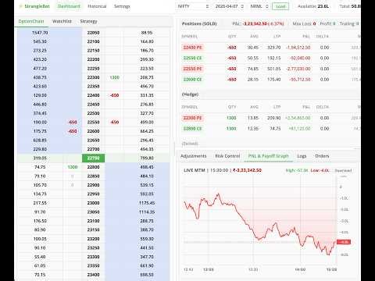This screenshot has width=375, height=281.
Task: Click the DELTA column header in Hedge table
Action: [x=323, y=107]
